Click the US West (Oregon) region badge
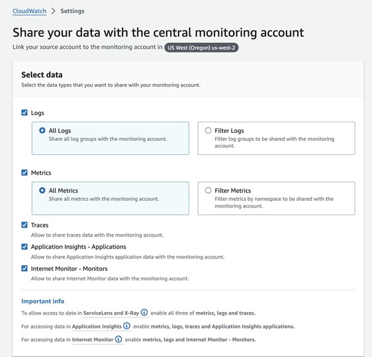This screenshot has height=357, width=372. [x=201, y=48]
